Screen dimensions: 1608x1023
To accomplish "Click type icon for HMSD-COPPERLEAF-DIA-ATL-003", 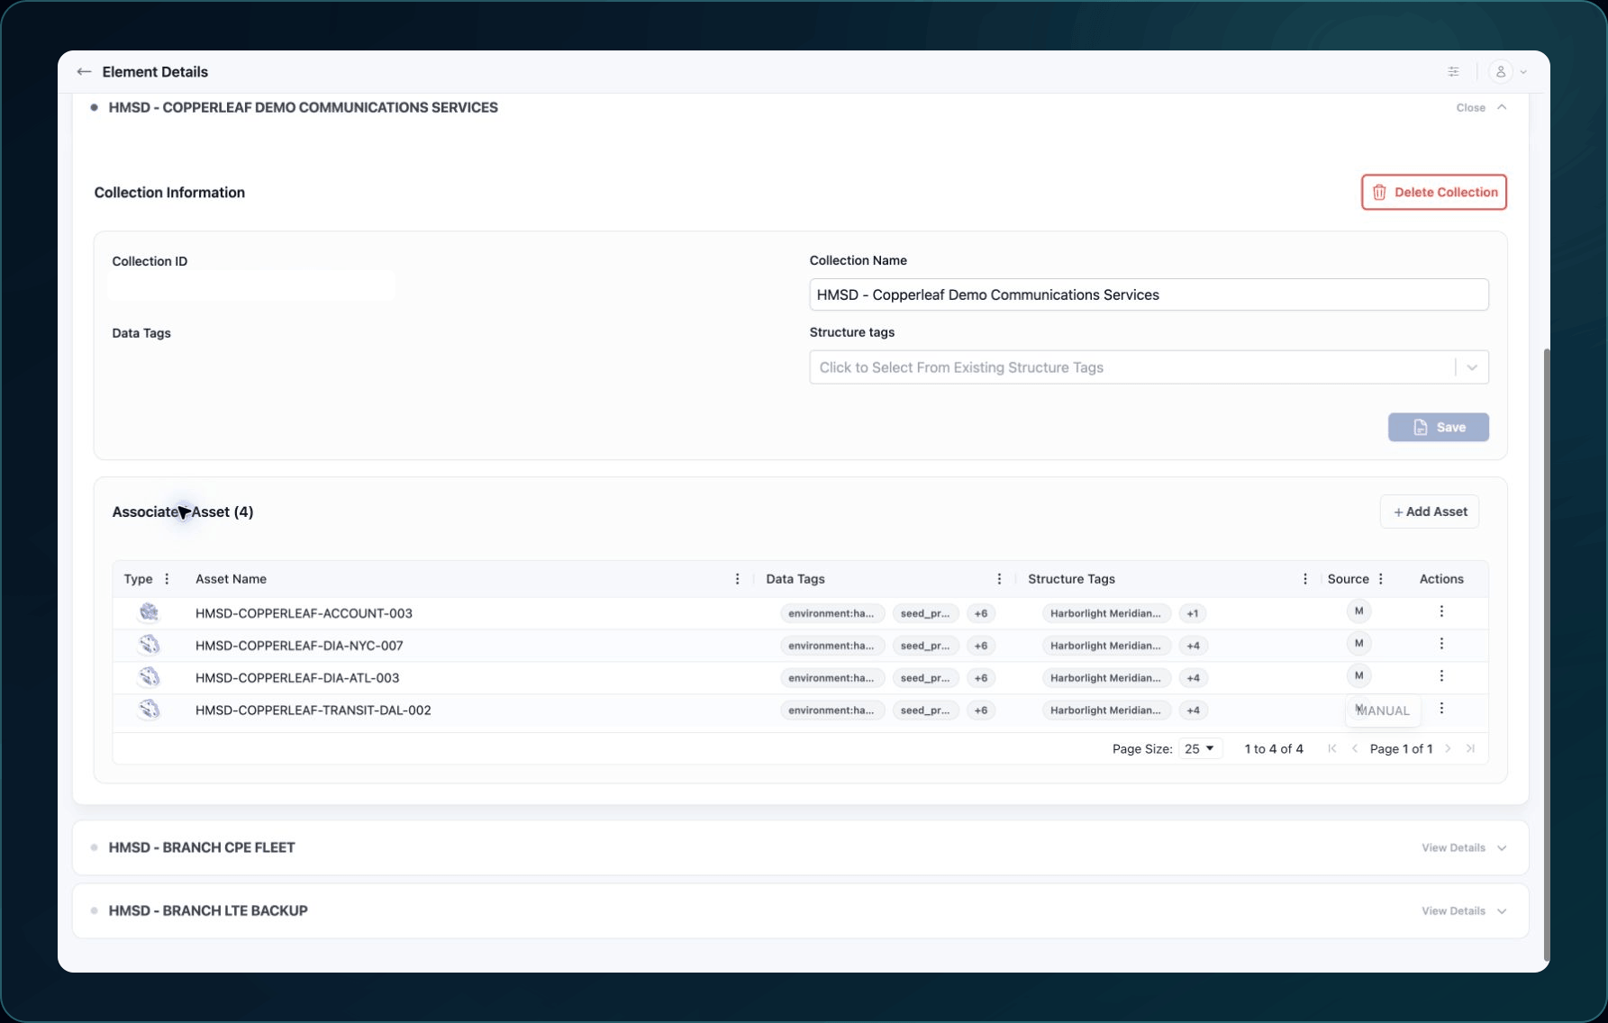I will [149, 677].
